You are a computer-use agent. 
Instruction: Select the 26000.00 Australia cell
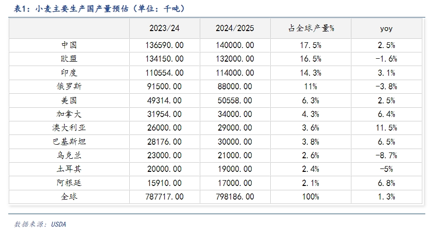pyautogui.click(x=164, y=128)
